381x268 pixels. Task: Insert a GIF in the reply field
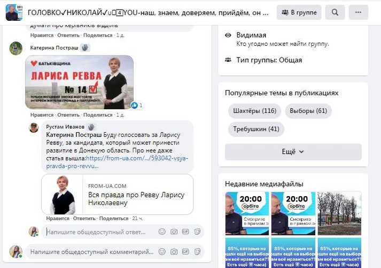click(185, 232)
